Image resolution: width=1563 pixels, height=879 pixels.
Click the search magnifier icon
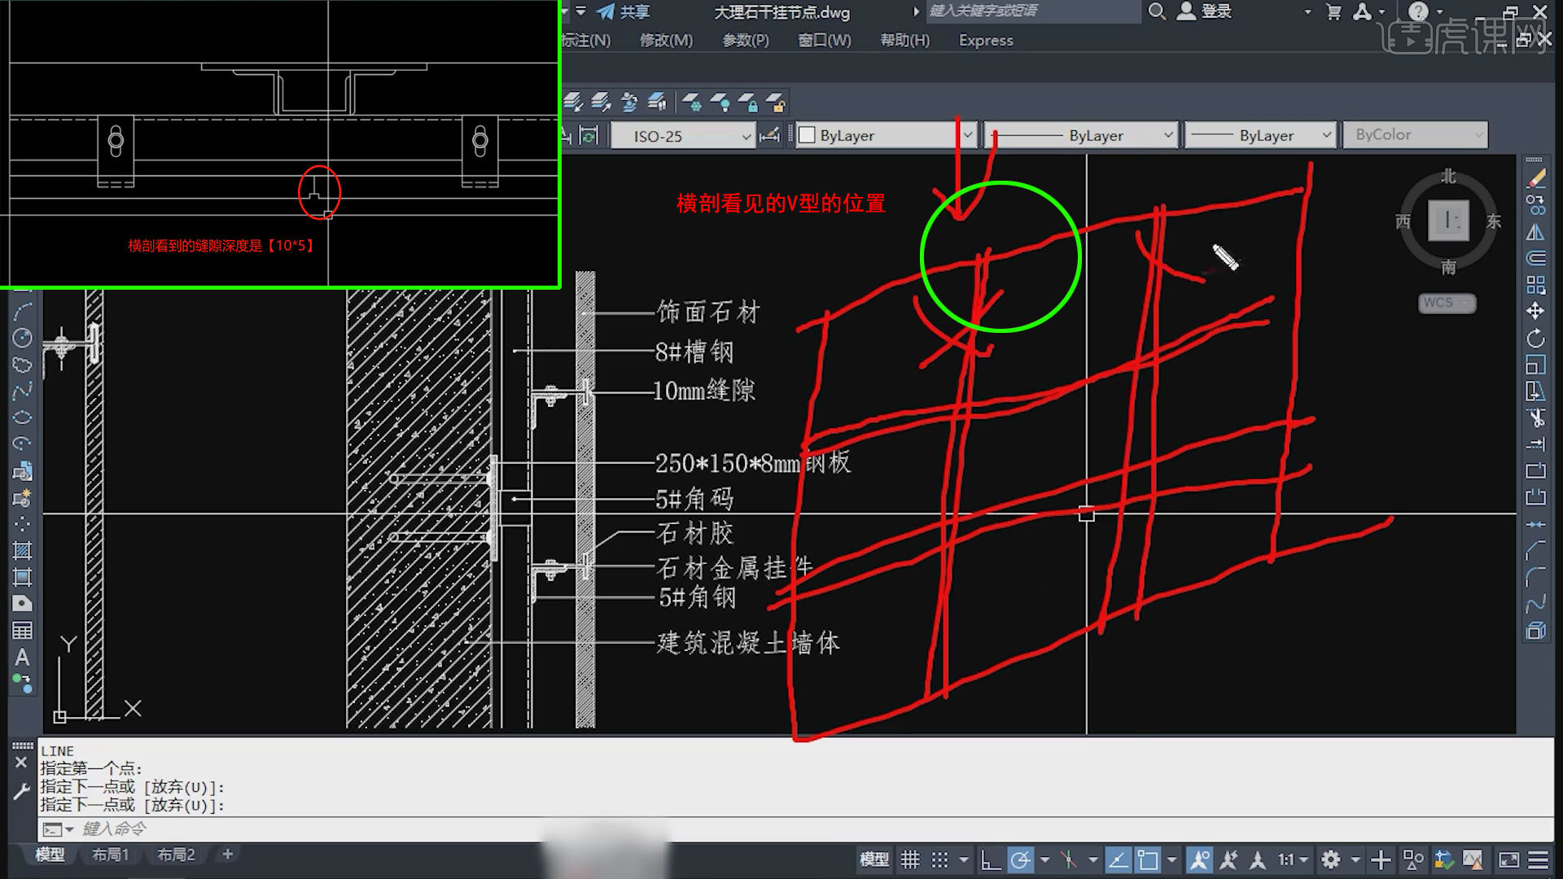pos(1156,11)
